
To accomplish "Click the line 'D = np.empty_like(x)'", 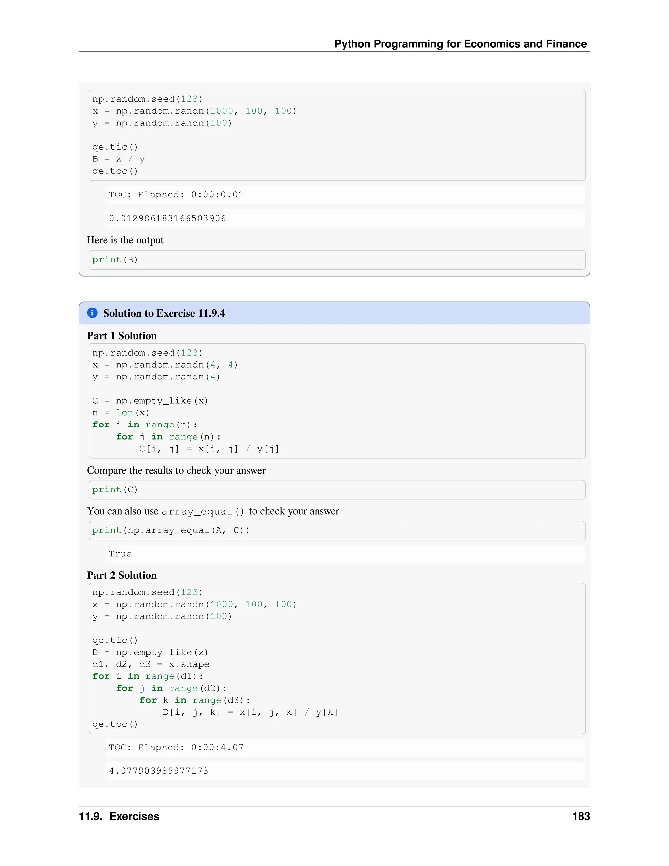I will click(x=150, y=652).
